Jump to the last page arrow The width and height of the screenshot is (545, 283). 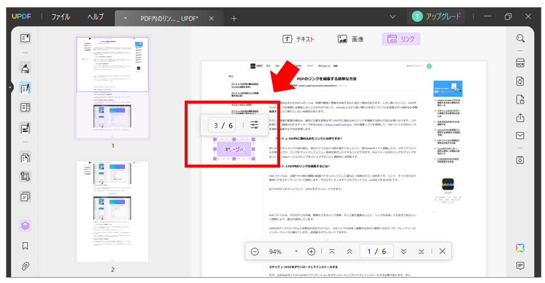point(422,252)
